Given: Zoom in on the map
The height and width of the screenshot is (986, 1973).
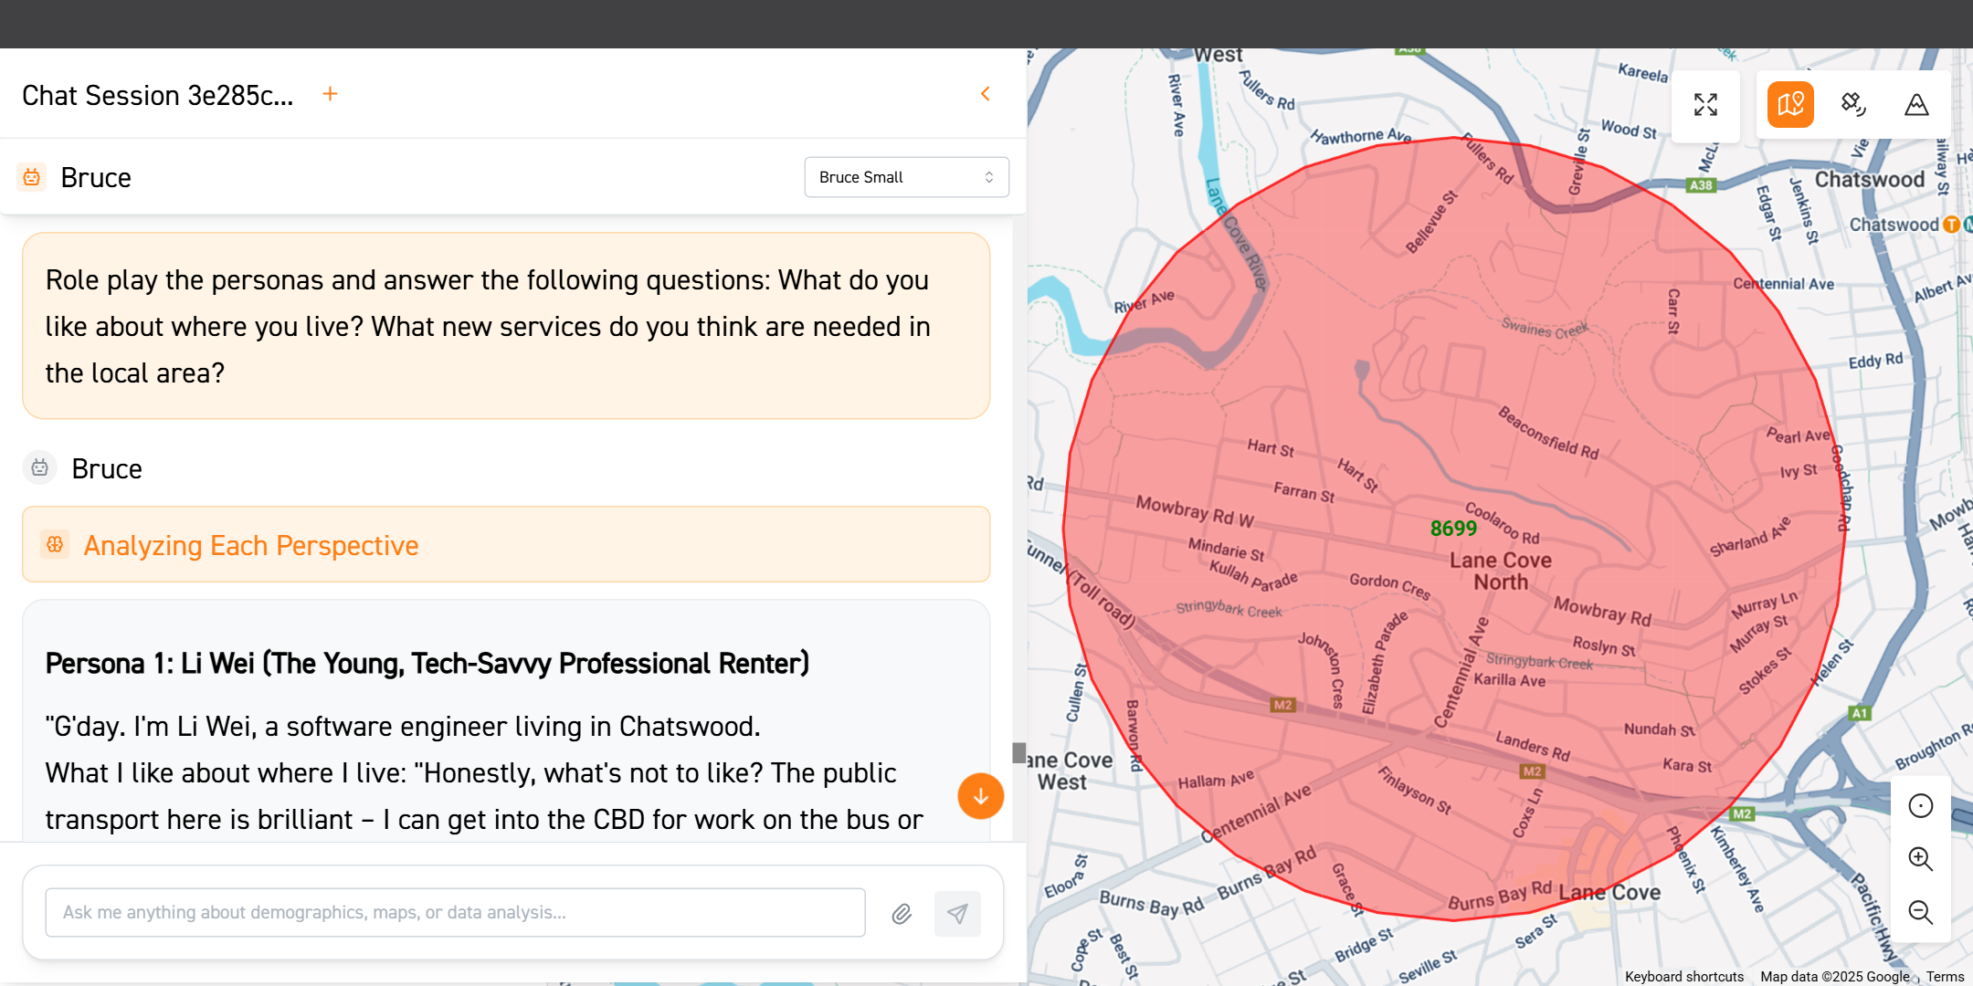Looking at the screenshot, I should 1920,859.
